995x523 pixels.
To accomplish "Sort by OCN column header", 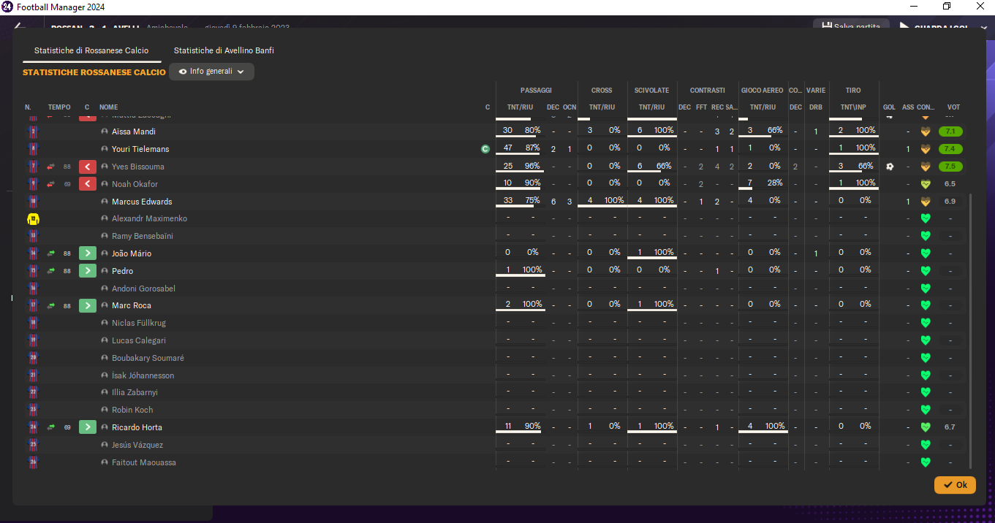I will 570,107.
